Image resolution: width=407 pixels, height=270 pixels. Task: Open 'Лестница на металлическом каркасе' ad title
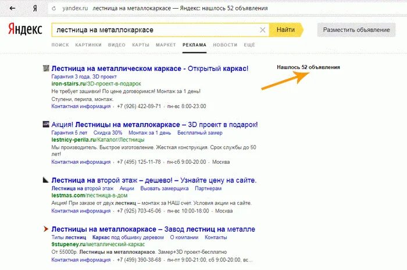[150, 69]
